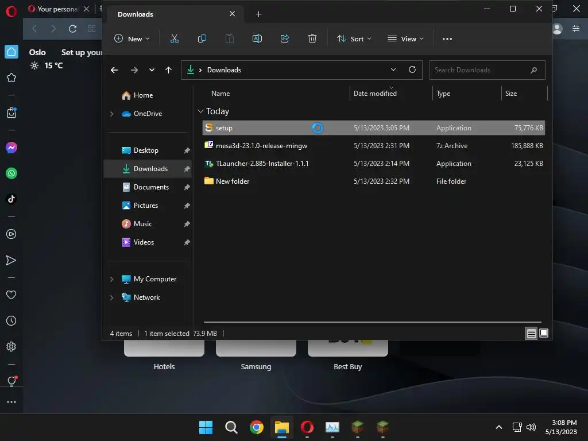This screenshot has width=588, height=441.
Task: Go forward using Explorer forward arrow
Action: (134, 70)
